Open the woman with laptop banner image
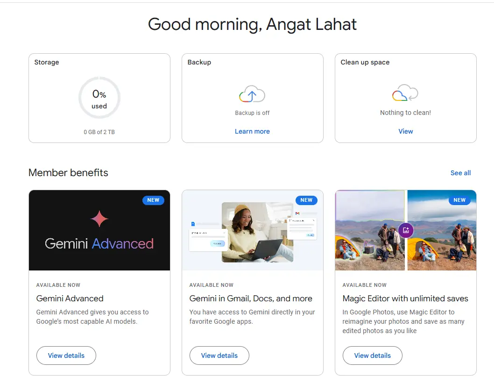 (252, 230)
